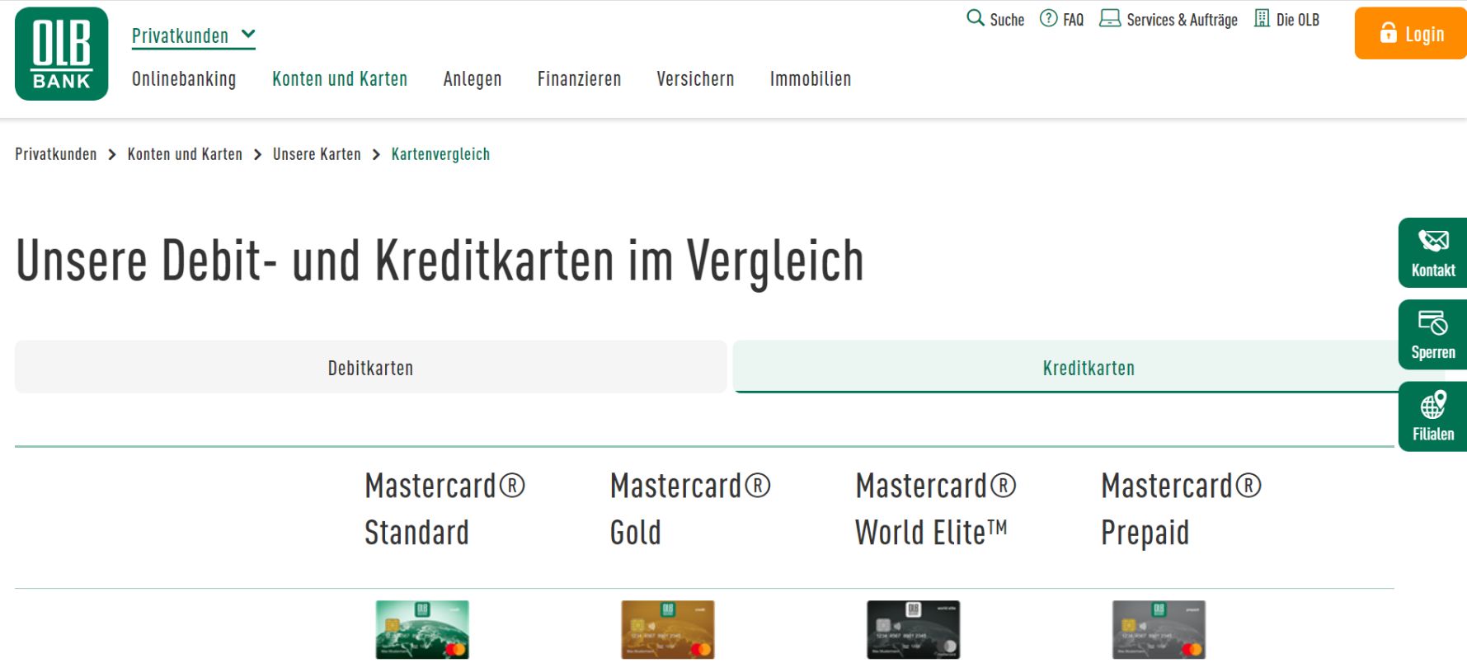Open the Konten und Karten menu
Image resolution: width=1467 pixels, height=663 pixels.
(340, 79)
